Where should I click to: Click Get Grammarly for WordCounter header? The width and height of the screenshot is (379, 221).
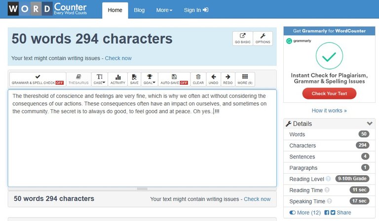click(329, 31)
